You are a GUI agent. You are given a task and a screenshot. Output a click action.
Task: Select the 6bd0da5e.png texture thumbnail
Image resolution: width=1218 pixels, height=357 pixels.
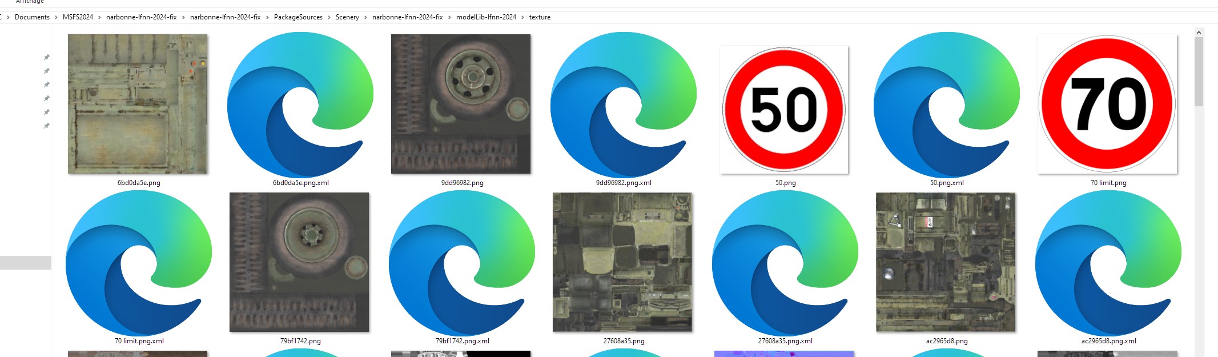(138, 104)
